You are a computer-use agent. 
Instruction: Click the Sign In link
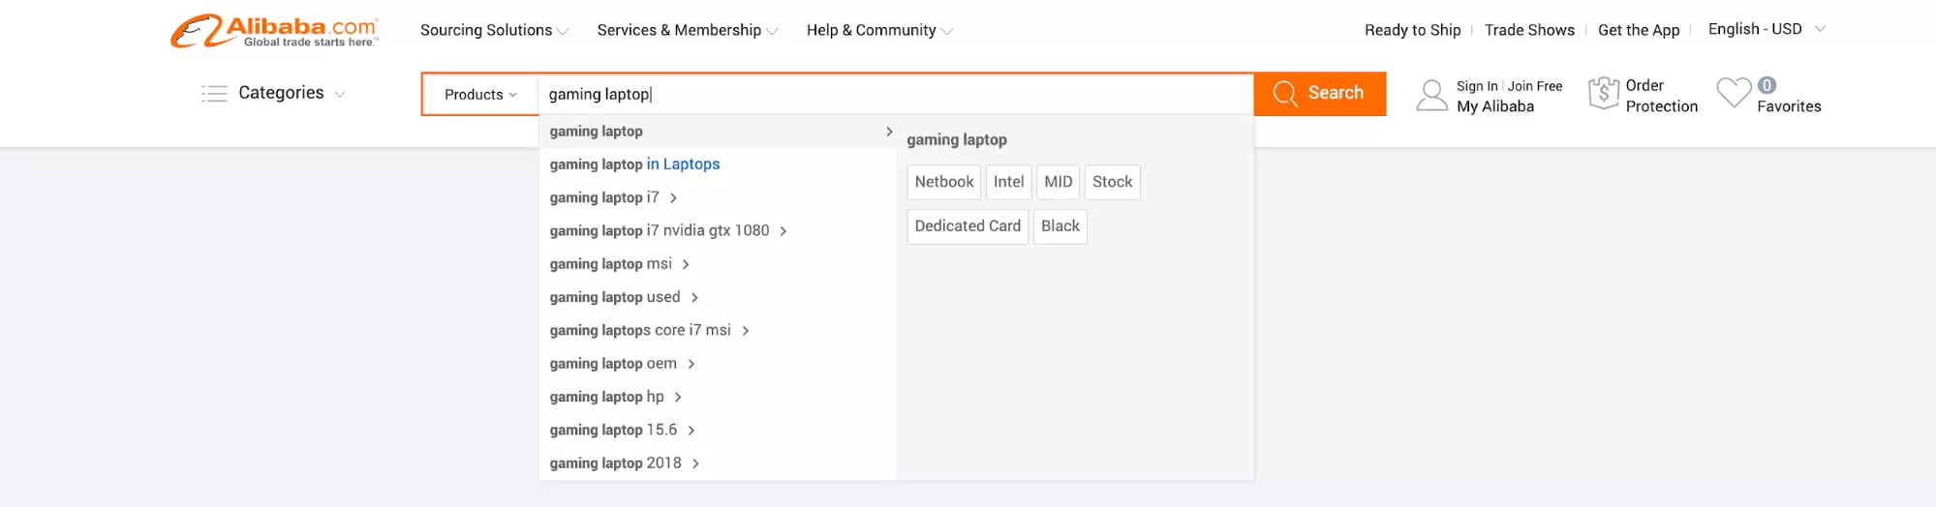[1477, 86]
